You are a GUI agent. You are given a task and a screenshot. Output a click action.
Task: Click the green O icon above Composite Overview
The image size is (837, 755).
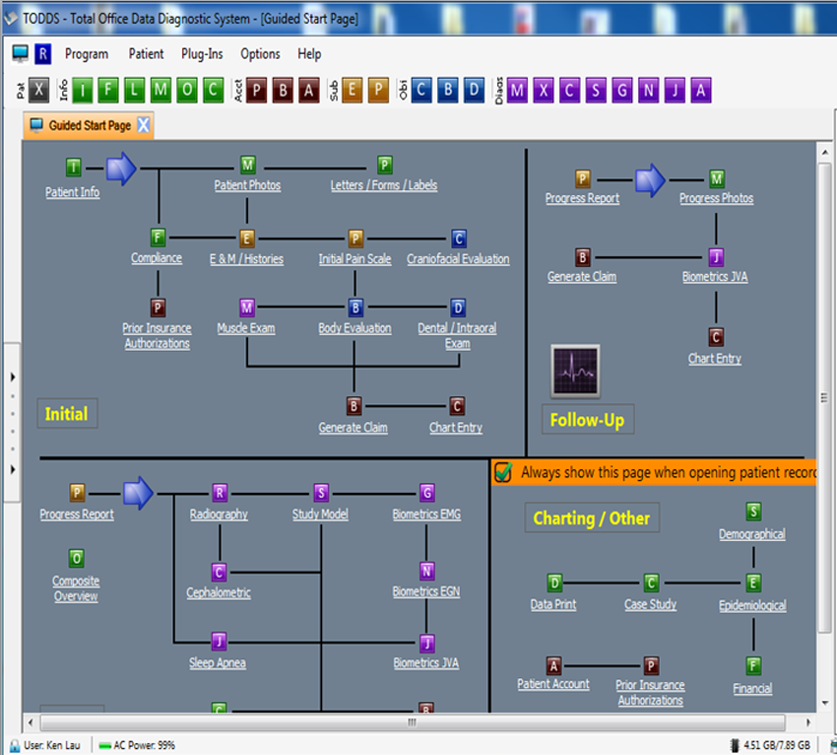click(x=77, y=559)
